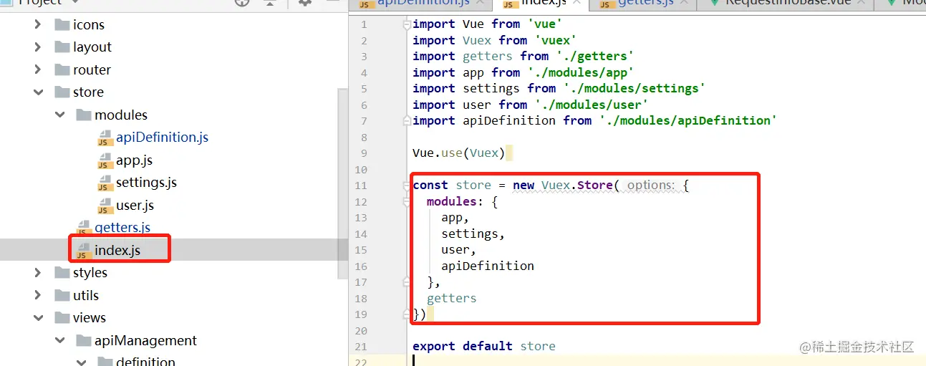Click the folder icon beside 'apiManagement'
The height and width of the screenshot is (366, 926).
[84, 341]
